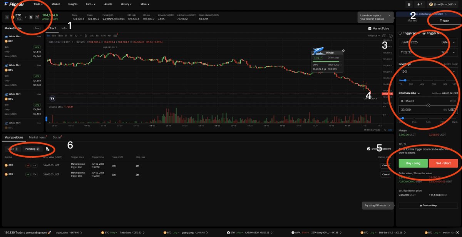The height and width of the screenshot is (237, 462).
Task: Show the Open positions tab
Action: 13,149
